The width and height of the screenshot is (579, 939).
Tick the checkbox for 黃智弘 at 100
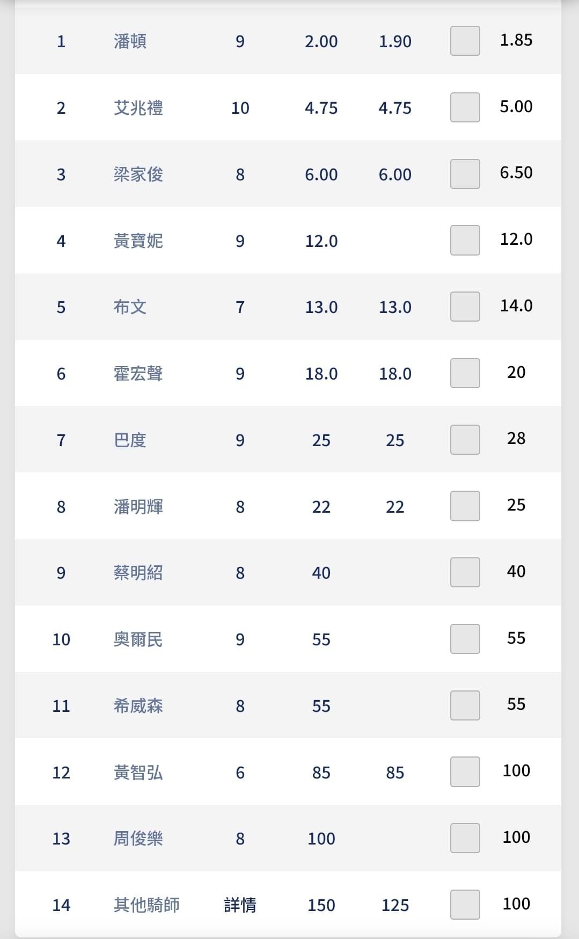[465, 771]
